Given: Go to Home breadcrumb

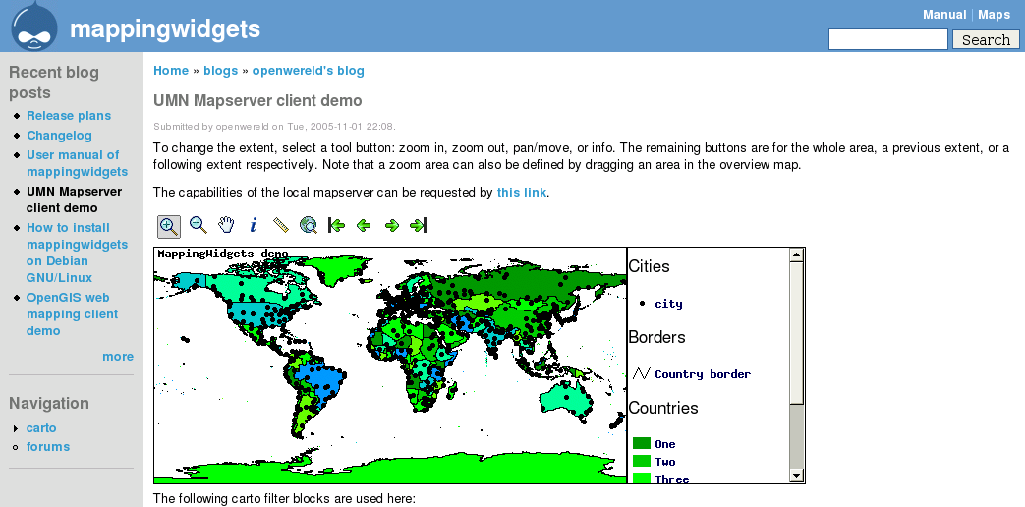Looking at the screenshot, I should [171, 71].
